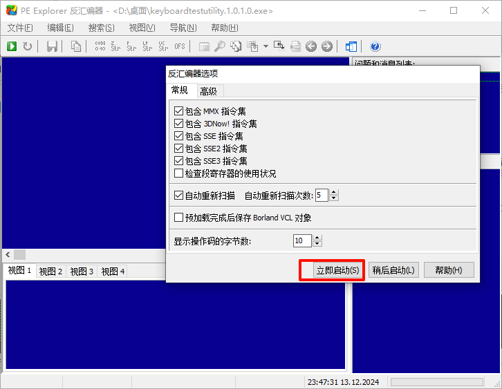Click the magnifying glass search icon
Viewport: 502px width, 389px height.
220,46
